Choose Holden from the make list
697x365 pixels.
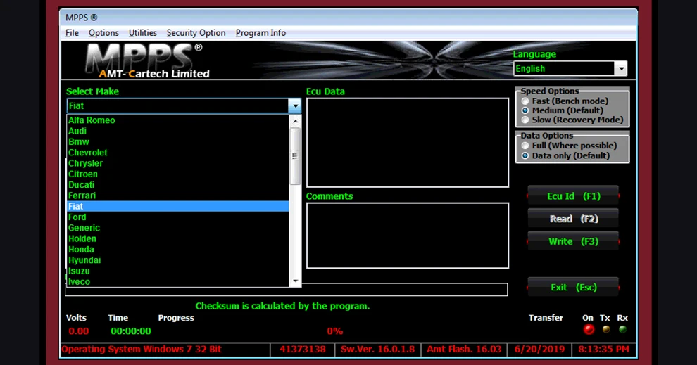coord(178,238)
